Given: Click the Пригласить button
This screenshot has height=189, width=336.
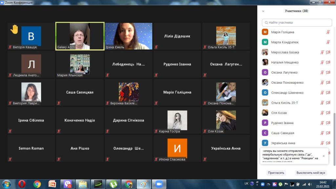Looking at the screenshot, I should 276,173.
